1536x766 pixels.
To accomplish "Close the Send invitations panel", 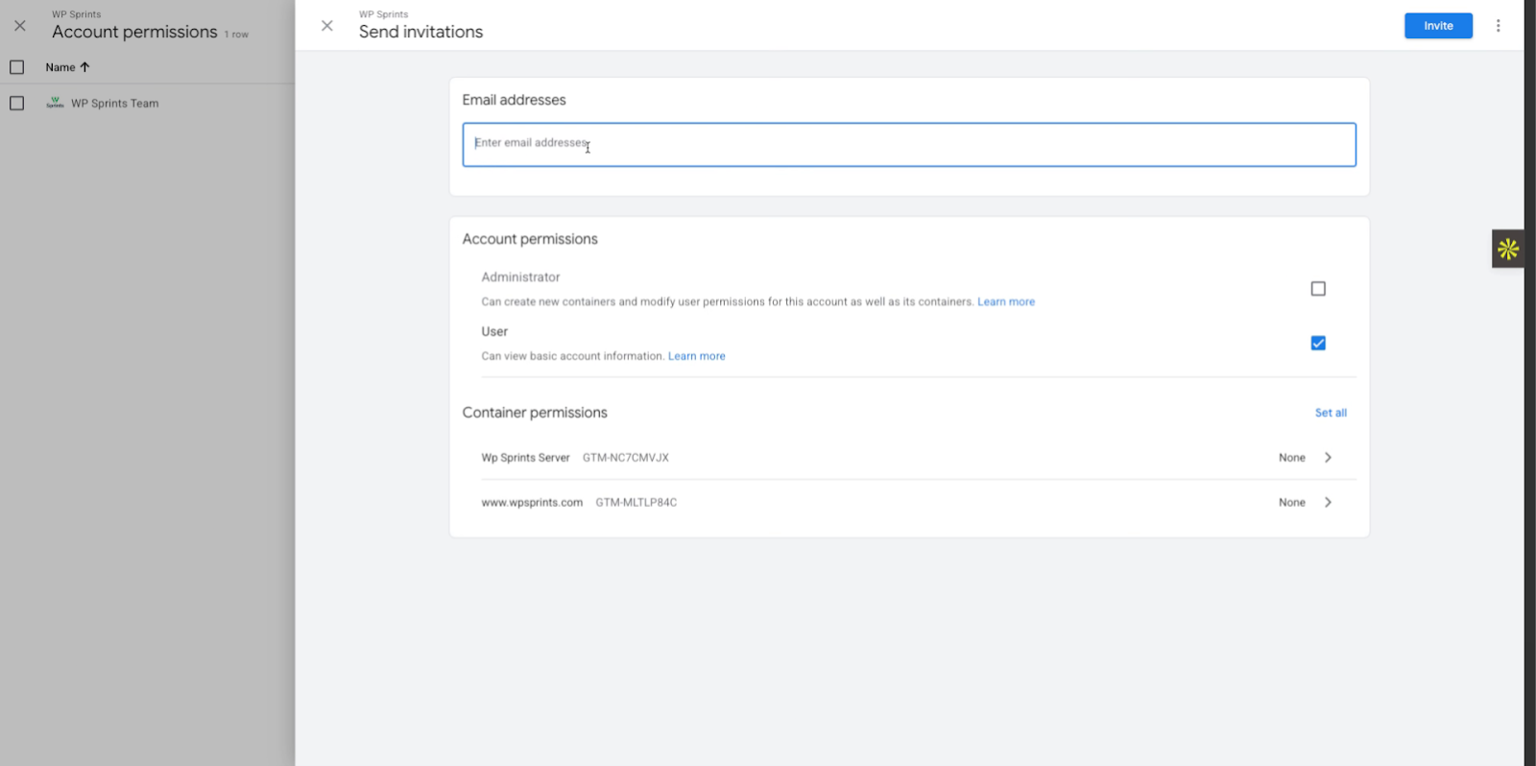I will click(327, 26).
